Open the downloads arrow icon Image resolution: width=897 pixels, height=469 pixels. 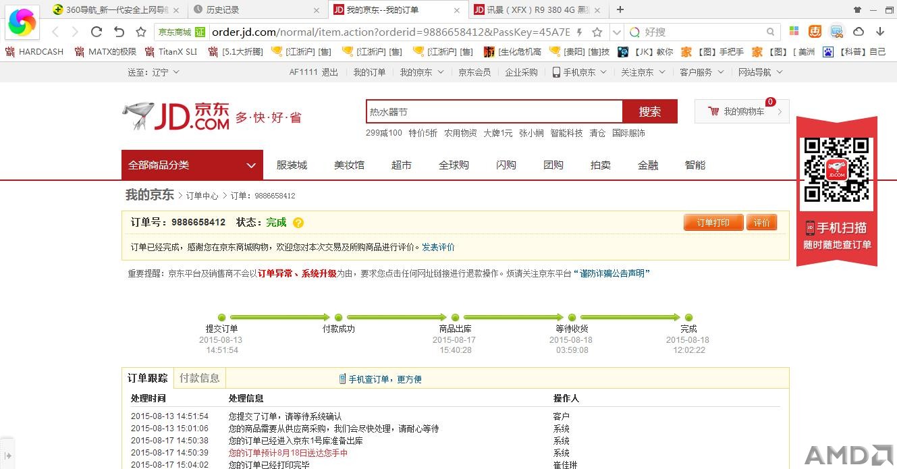coord(880,32)
